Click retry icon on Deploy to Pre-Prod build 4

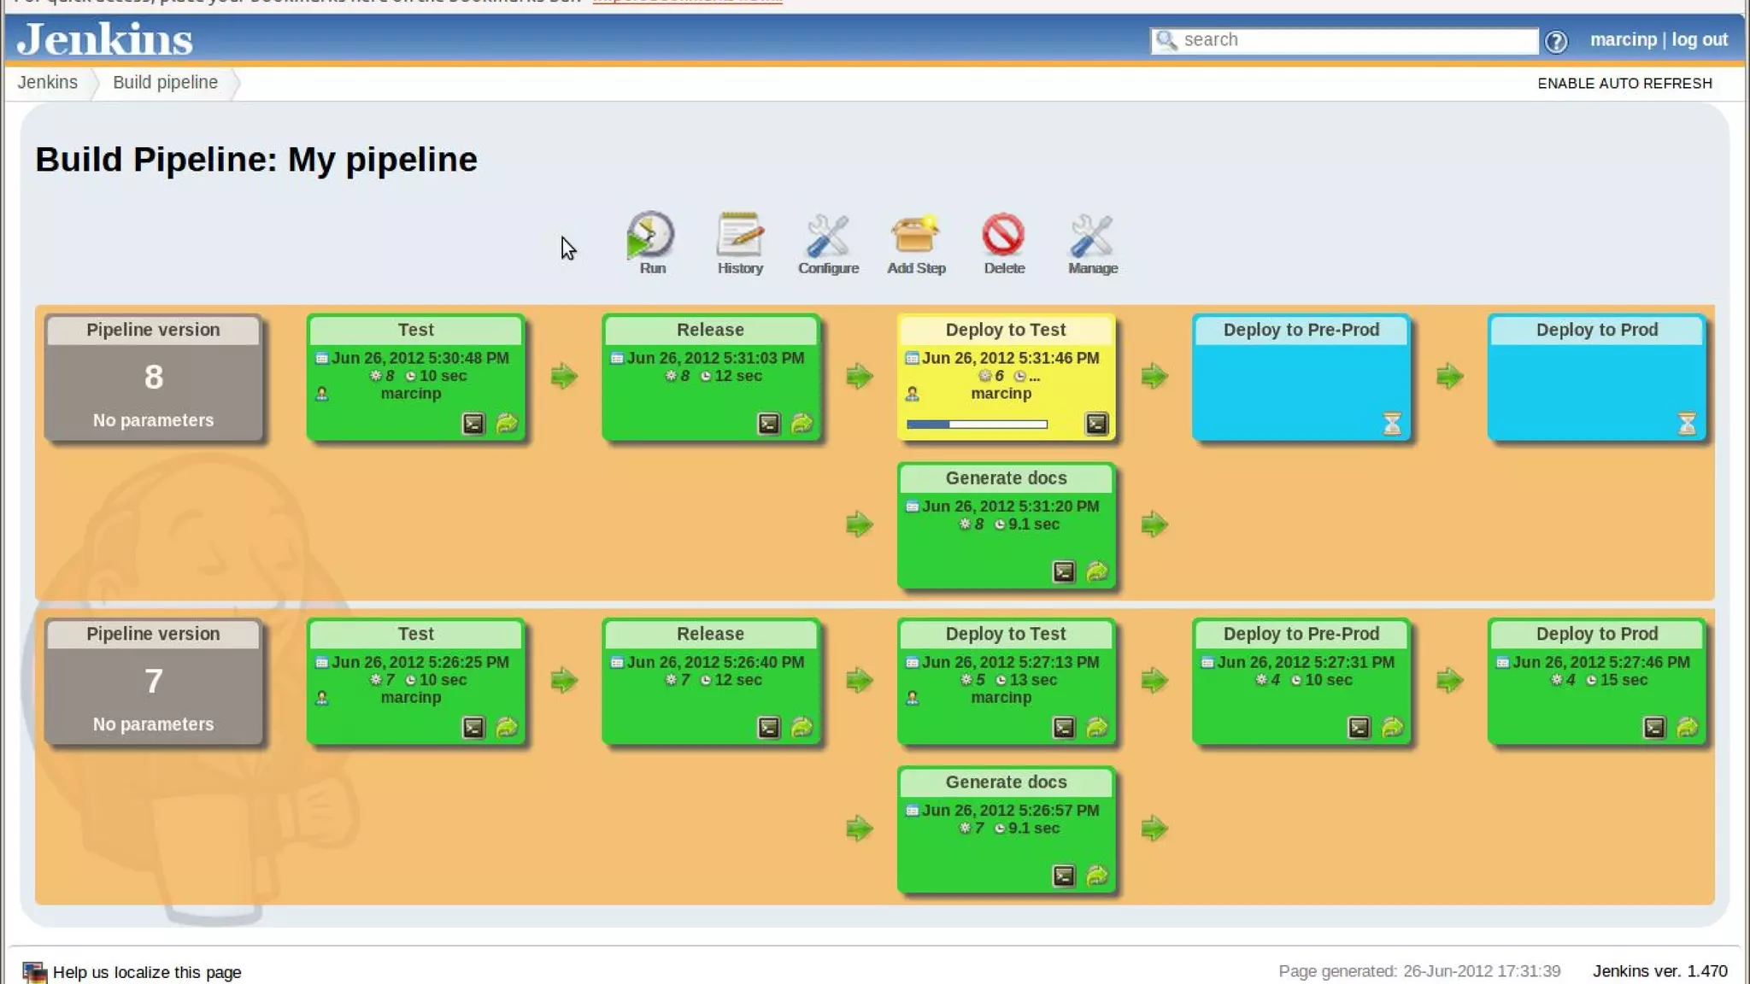1392,728
